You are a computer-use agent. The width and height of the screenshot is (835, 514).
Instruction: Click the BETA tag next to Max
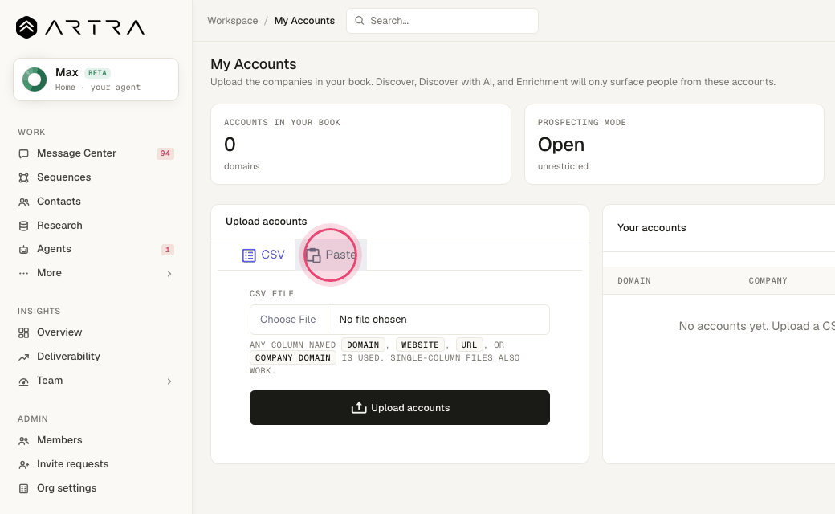pos(97,73)
